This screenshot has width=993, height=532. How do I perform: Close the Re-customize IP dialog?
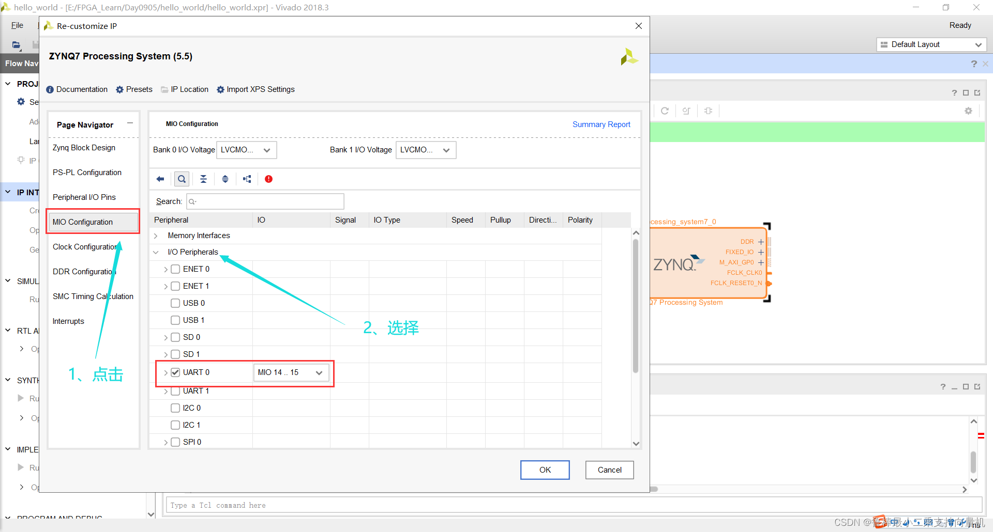tap(639, 26)
